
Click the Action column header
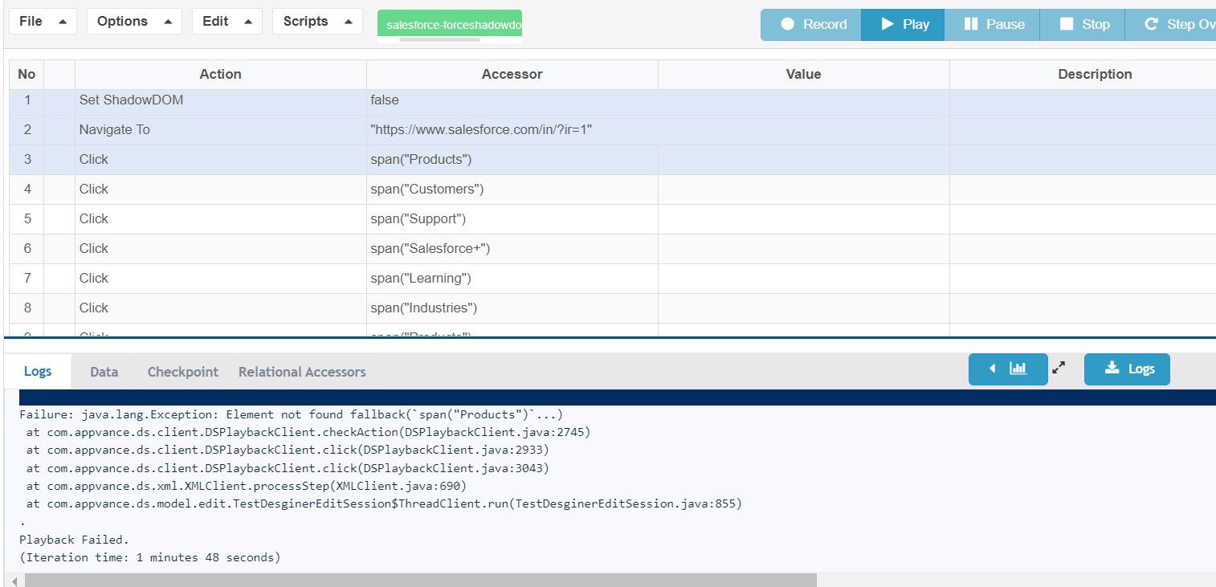pyautogui.click(x=221, y=74)
